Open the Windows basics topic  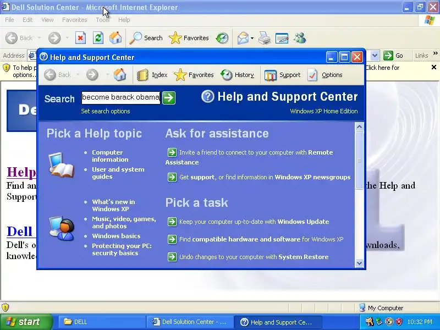pyautogui.click(x=116, y=236)
